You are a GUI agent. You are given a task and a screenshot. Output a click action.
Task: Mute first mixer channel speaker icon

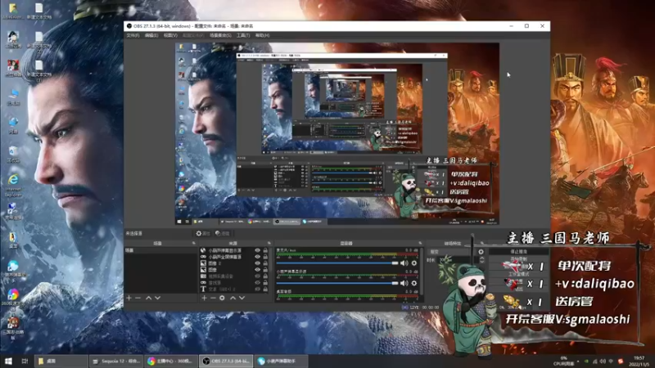pos(404,263)
